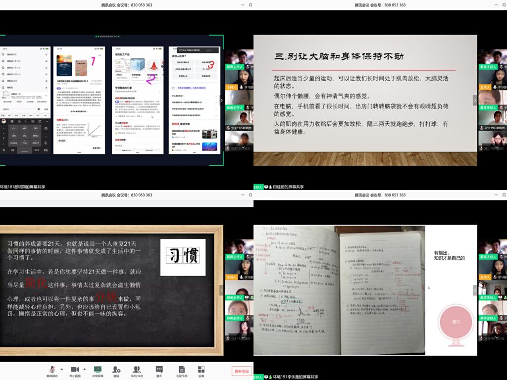Maximize the top-right meeting window

[x=503, y=5]
